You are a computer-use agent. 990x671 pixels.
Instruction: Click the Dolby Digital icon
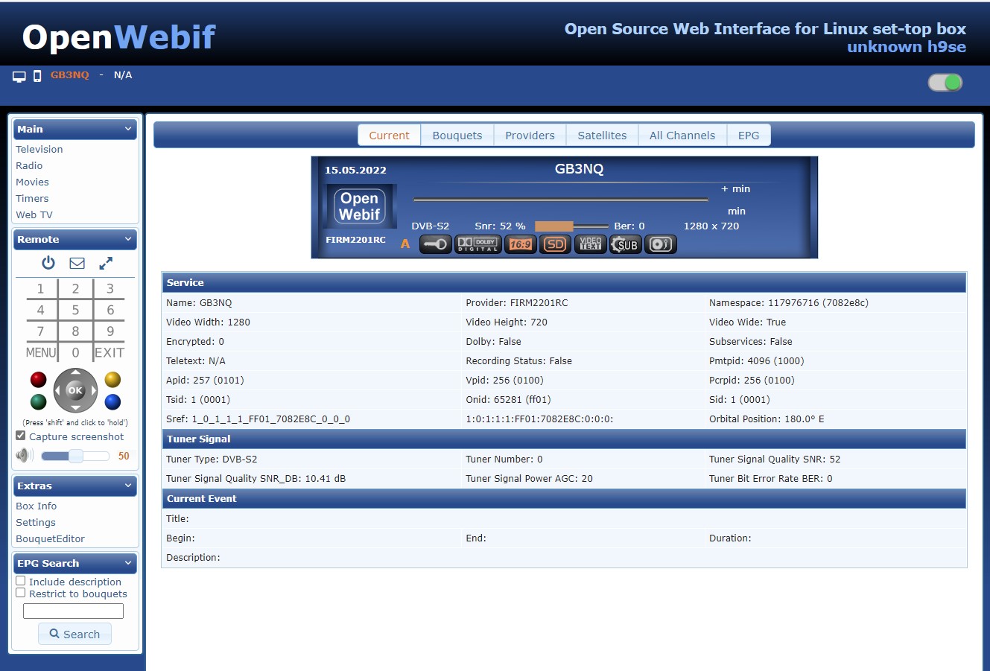click(478, 244)
